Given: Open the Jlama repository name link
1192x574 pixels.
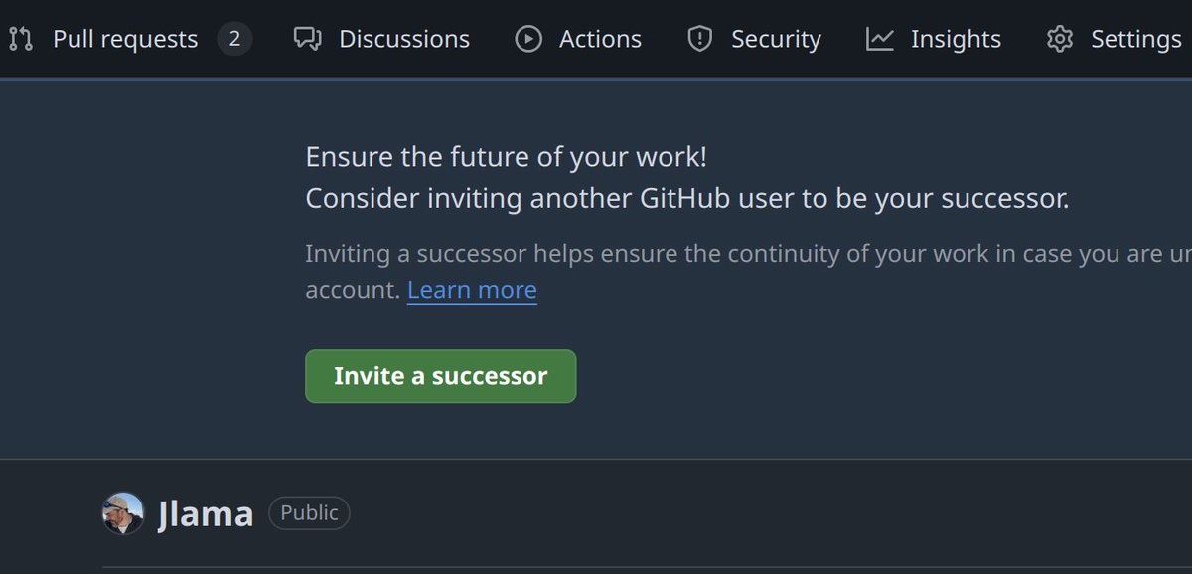Looking at the screenshot, I should click(x=206, y=513).
